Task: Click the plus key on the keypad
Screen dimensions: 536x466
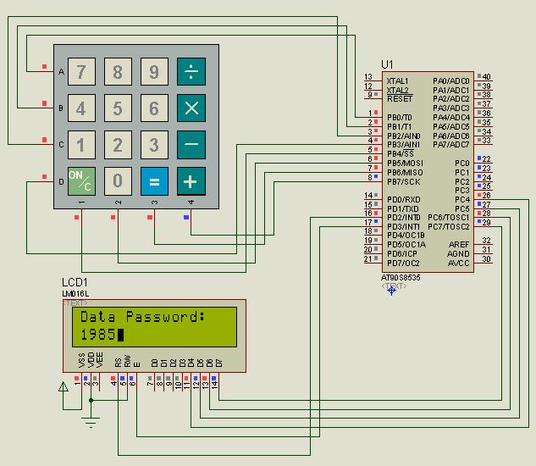Action: tap(191, 181)
